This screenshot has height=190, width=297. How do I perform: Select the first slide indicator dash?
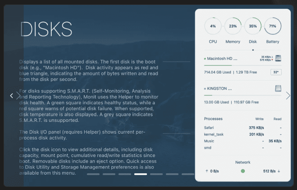(93, 174)
